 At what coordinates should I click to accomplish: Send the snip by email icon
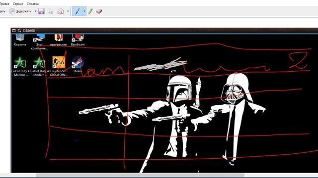point(60,11)
